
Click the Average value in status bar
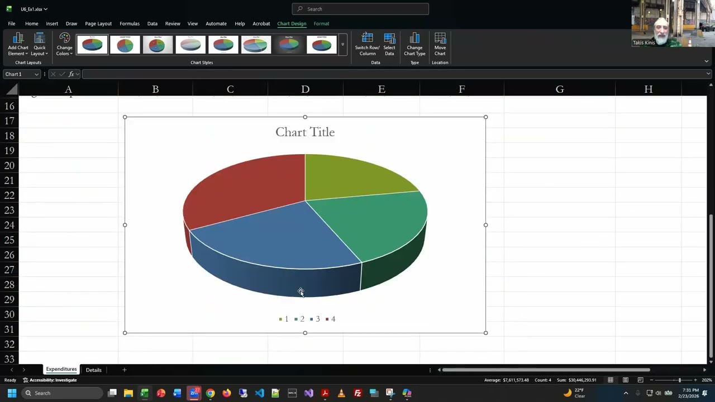507,380
